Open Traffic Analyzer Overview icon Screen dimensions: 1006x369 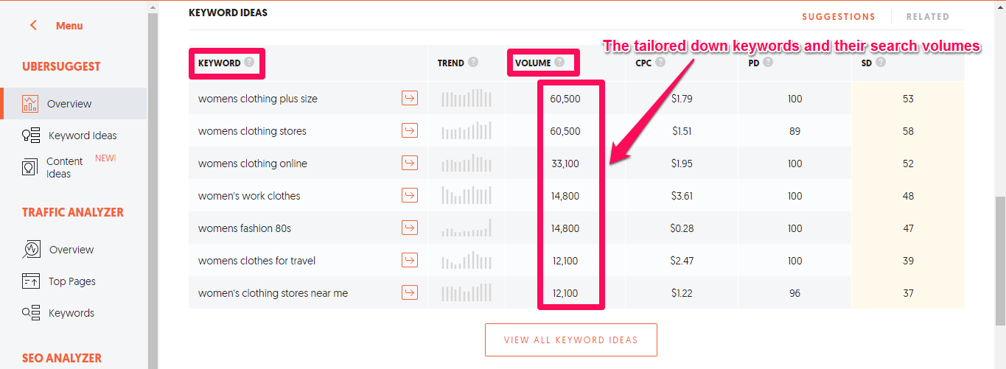(x=31, y=250)
